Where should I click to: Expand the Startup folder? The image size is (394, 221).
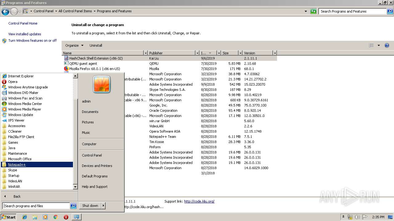click(14, 176)
